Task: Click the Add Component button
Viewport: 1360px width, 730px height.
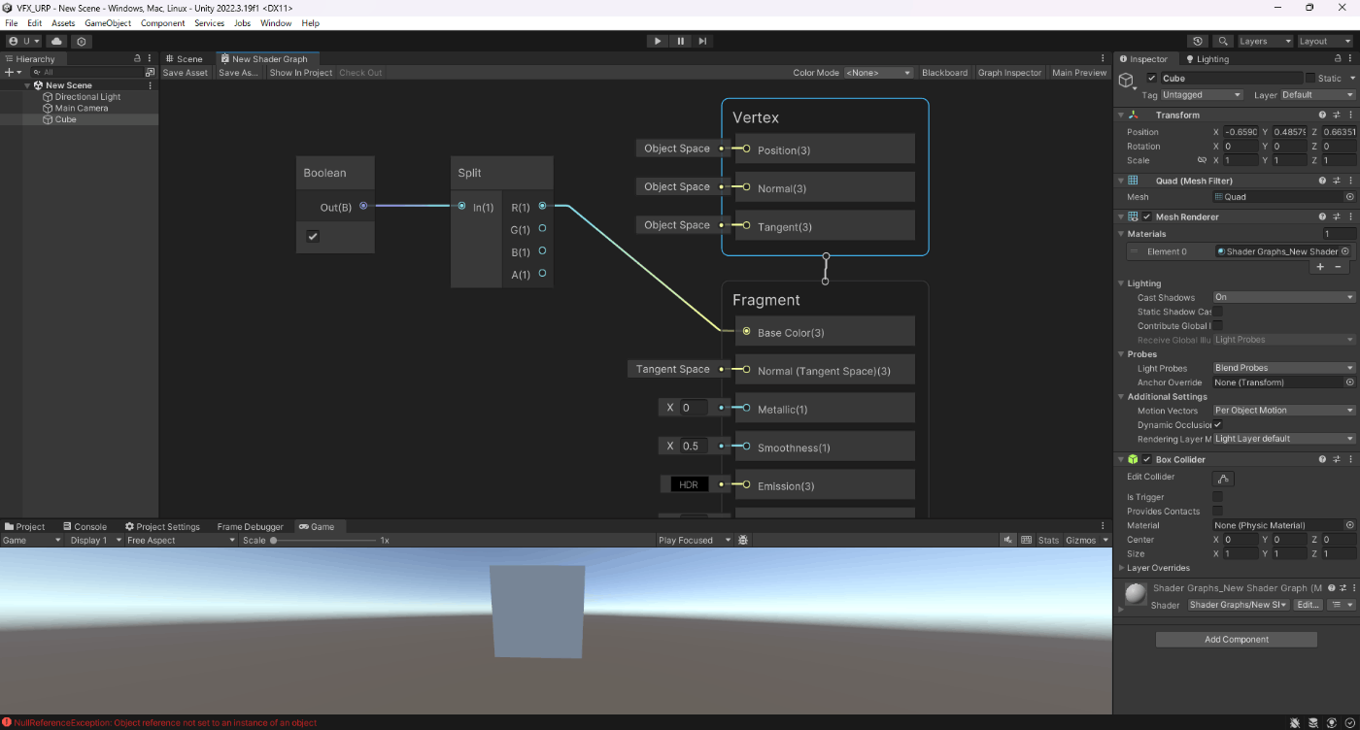Action: pyautogui.click(x=1237, y=640)
